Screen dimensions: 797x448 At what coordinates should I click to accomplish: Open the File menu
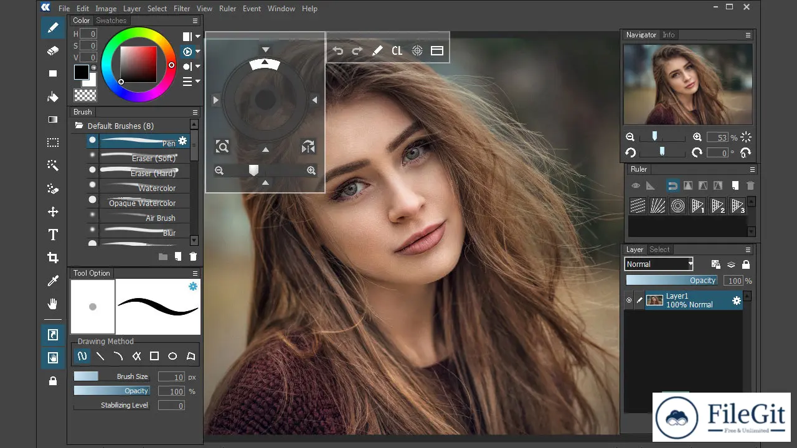(64, 9)
